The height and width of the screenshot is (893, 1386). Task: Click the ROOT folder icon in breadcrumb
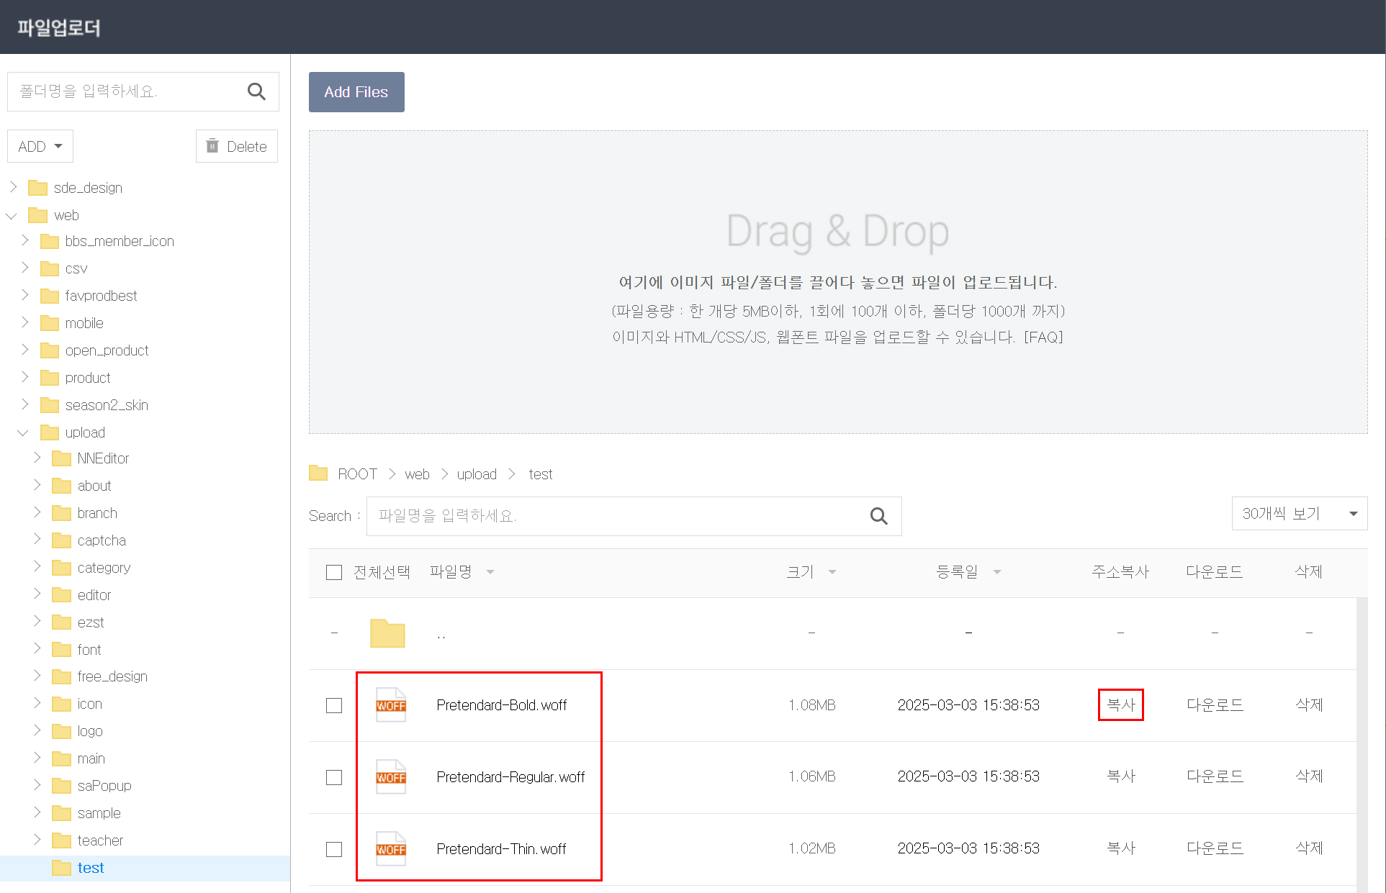[318, 473]
